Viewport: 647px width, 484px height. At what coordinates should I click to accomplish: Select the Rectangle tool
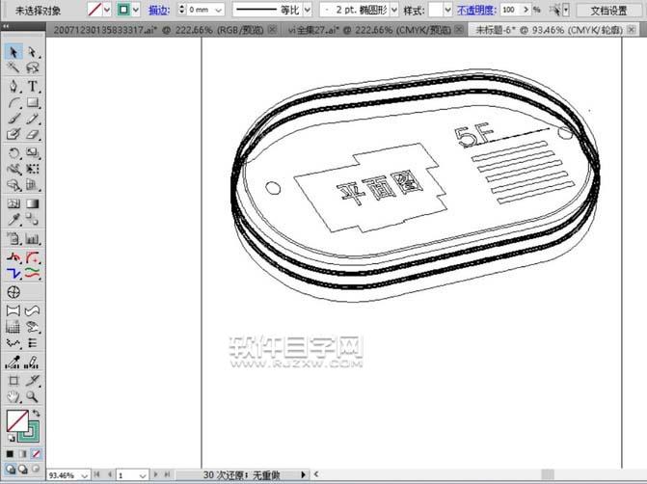tap(32, 103)
